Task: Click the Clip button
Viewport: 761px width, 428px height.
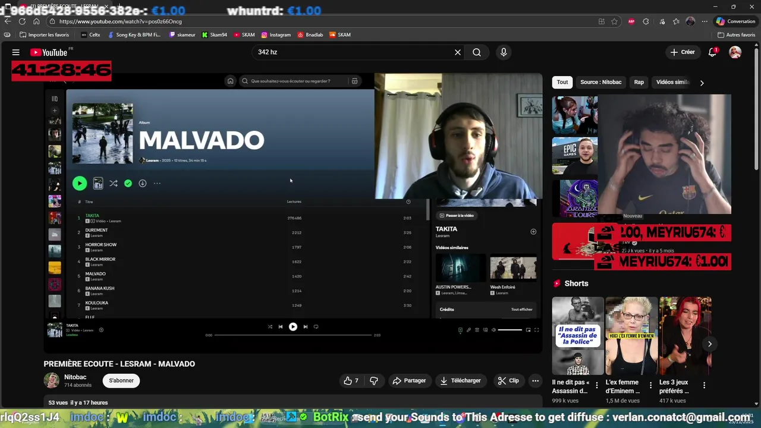Action: (508, 380)
